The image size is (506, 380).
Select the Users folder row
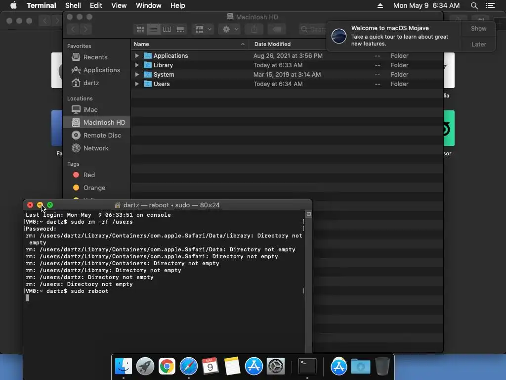point(287,84)
